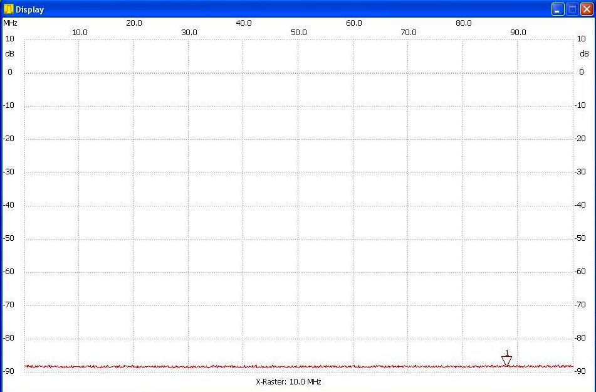Click the -90 label on right axis
The width and height of the screenshot is (596, 392).
pyautogui.click(x=581, y=371)
